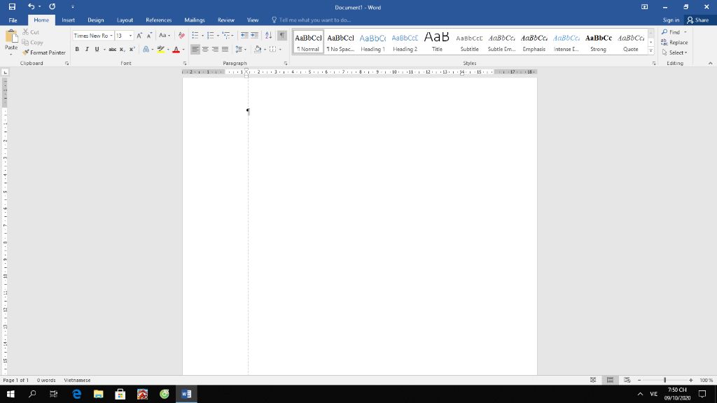The height and width of the screenshot is (403, 717).
Task: Open the font size dropdown
Action: point(130,36)
